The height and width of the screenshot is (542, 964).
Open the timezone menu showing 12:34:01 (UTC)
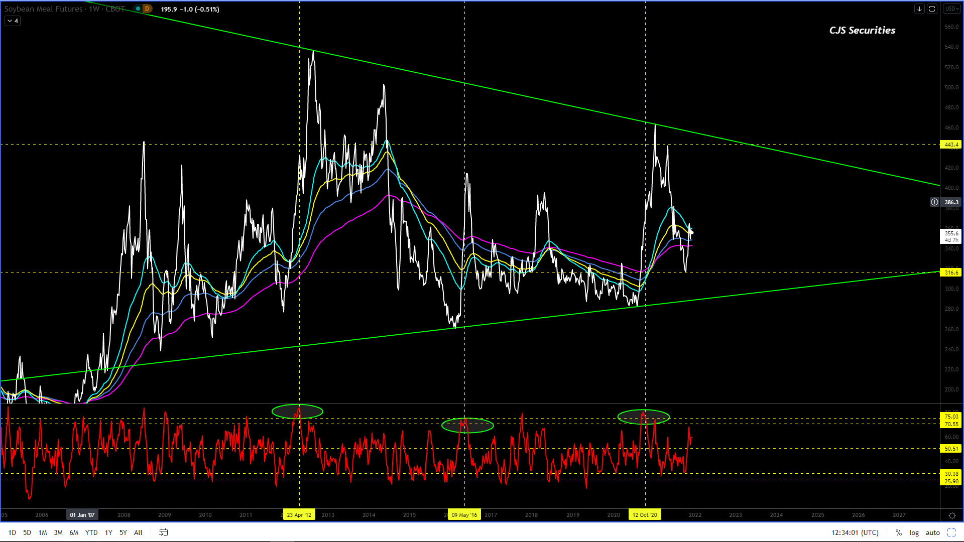[x=855, y=532]
